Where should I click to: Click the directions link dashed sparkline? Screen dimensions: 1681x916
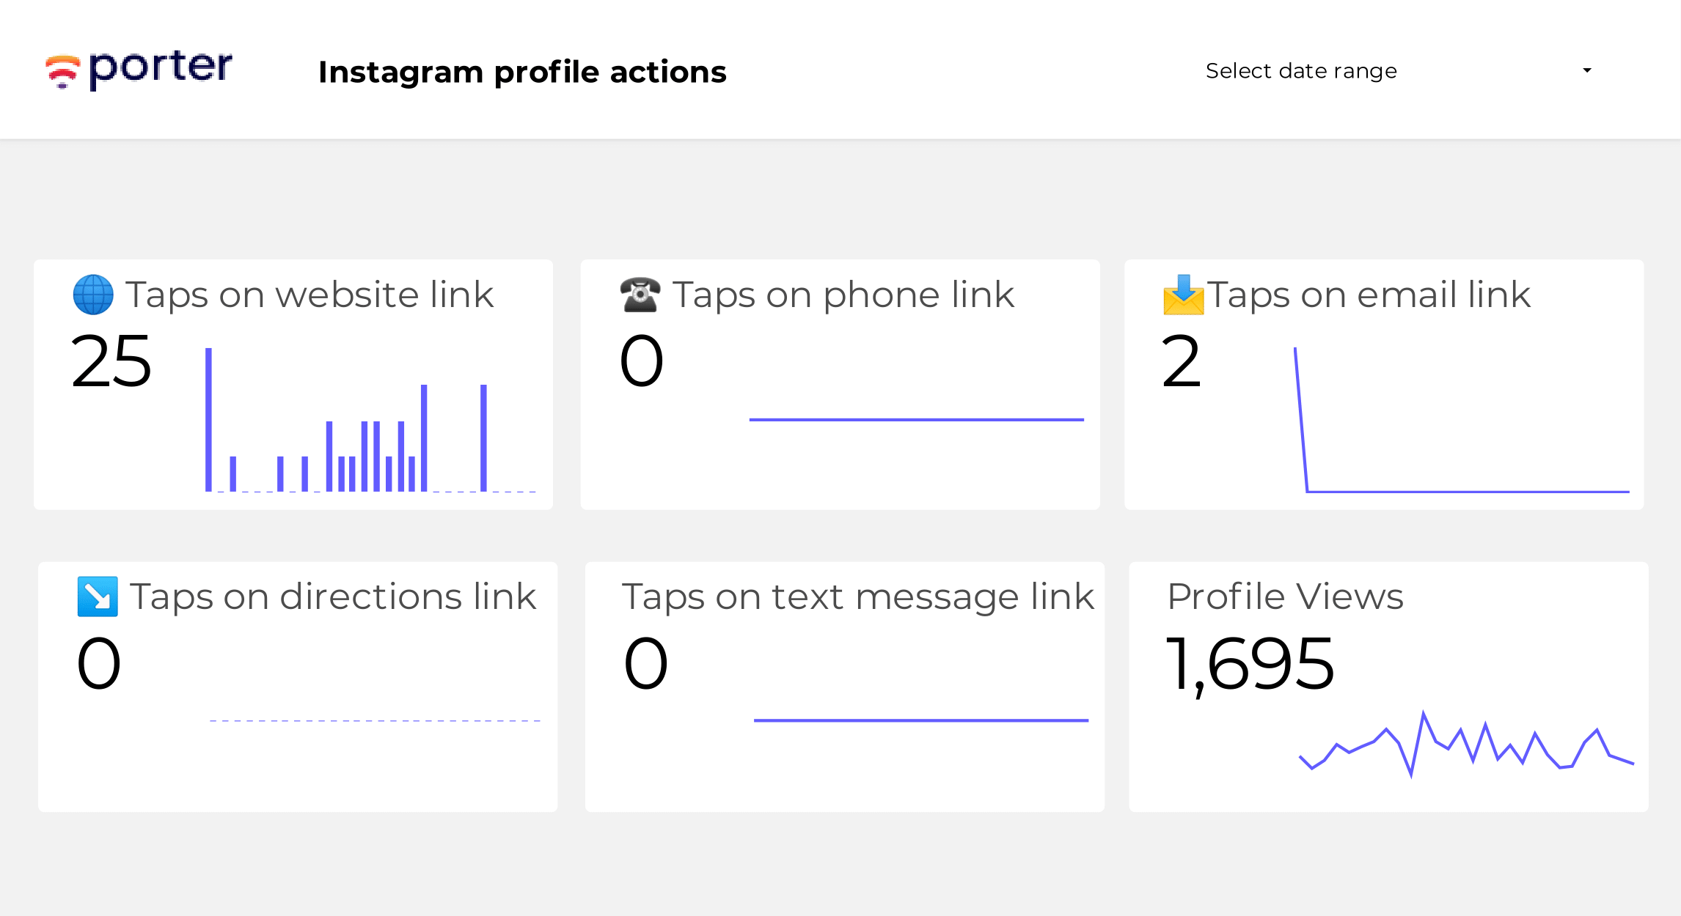click(x=375, y=721)
